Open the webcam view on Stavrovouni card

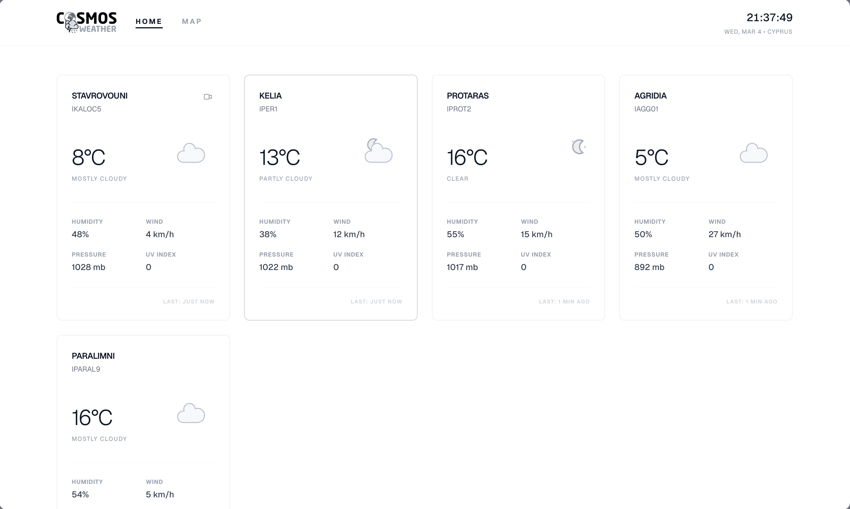coord(208,97)
